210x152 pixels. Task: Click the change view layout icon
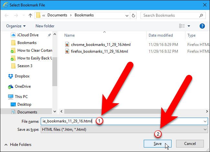click(182, 26)
